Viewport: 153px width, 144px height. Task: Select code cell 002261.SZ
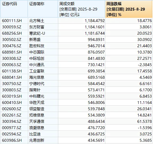point(14,115)
